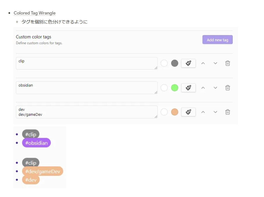Open the orange background color swatch for dev
The image size is (264, 197).
175,112
